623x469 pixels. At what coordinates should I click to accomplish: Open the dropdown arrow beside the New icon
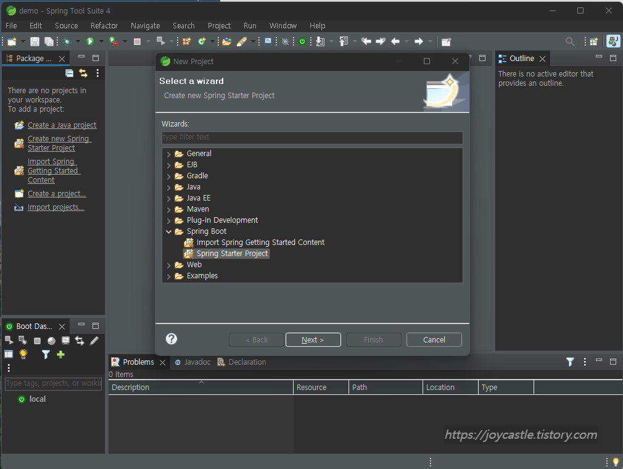click(x=23, y=41)
